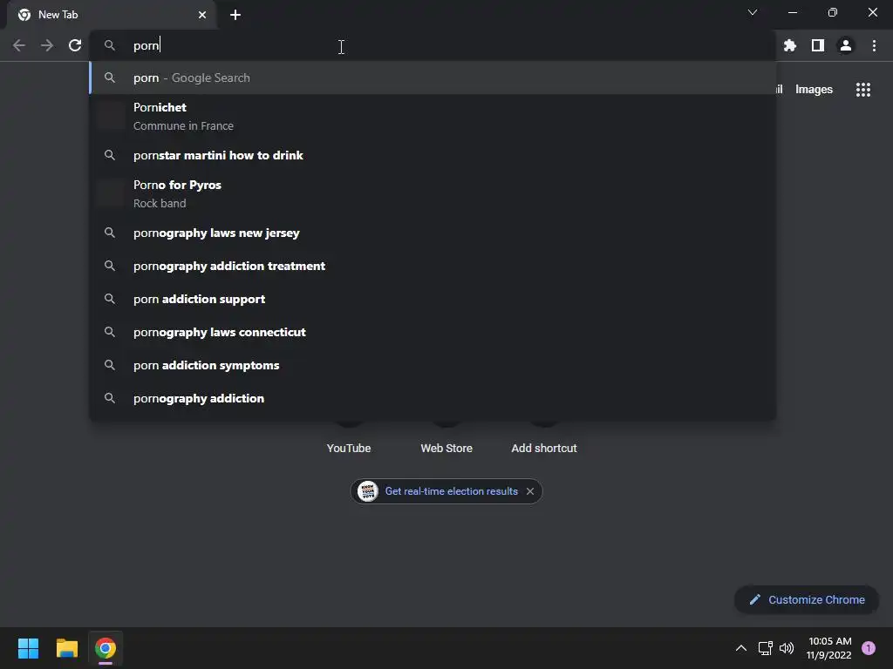This screenshot has height=669, width=893.
Task: Open the profile avatar menu
Action: (x=846, y=45)
